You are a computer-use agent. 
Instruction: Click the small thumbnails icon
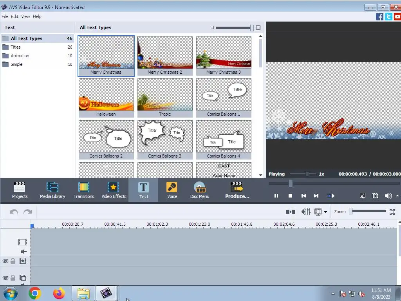pyautogui.click(x=212, y=27)
